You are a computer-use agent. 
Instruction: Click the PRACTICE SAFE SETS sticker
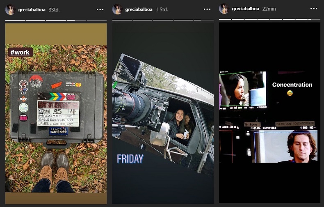point(59,131)
